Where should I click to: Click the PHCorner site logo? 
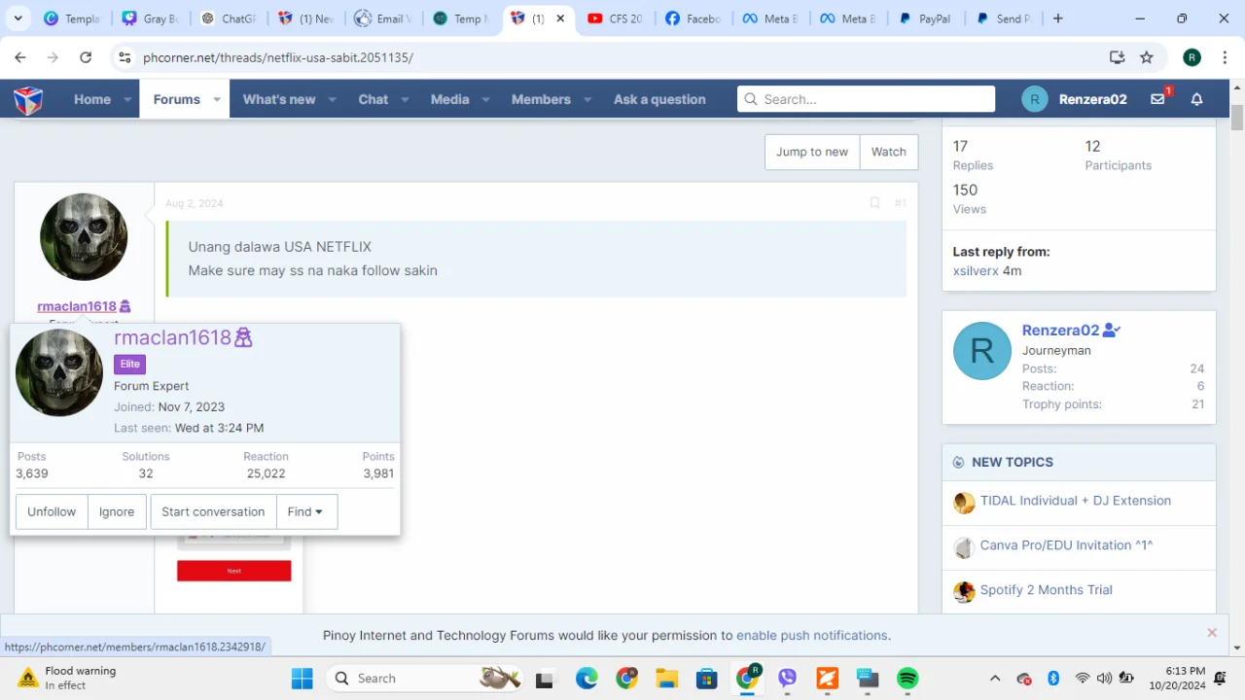pos(28,99)
